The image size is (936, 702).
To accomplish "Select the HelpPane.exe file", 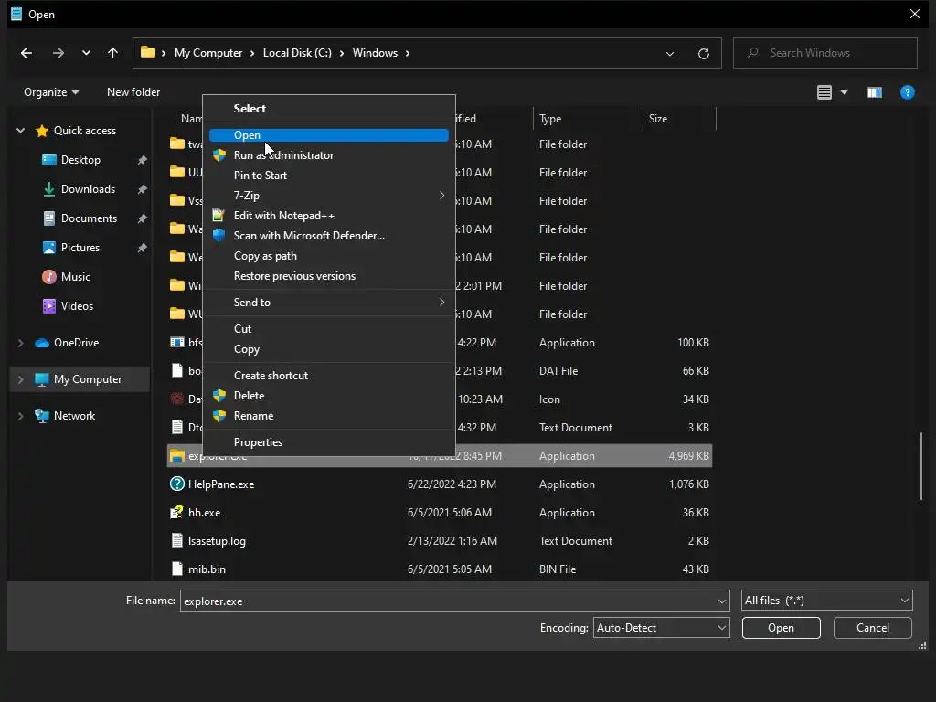I will (440, 484).
